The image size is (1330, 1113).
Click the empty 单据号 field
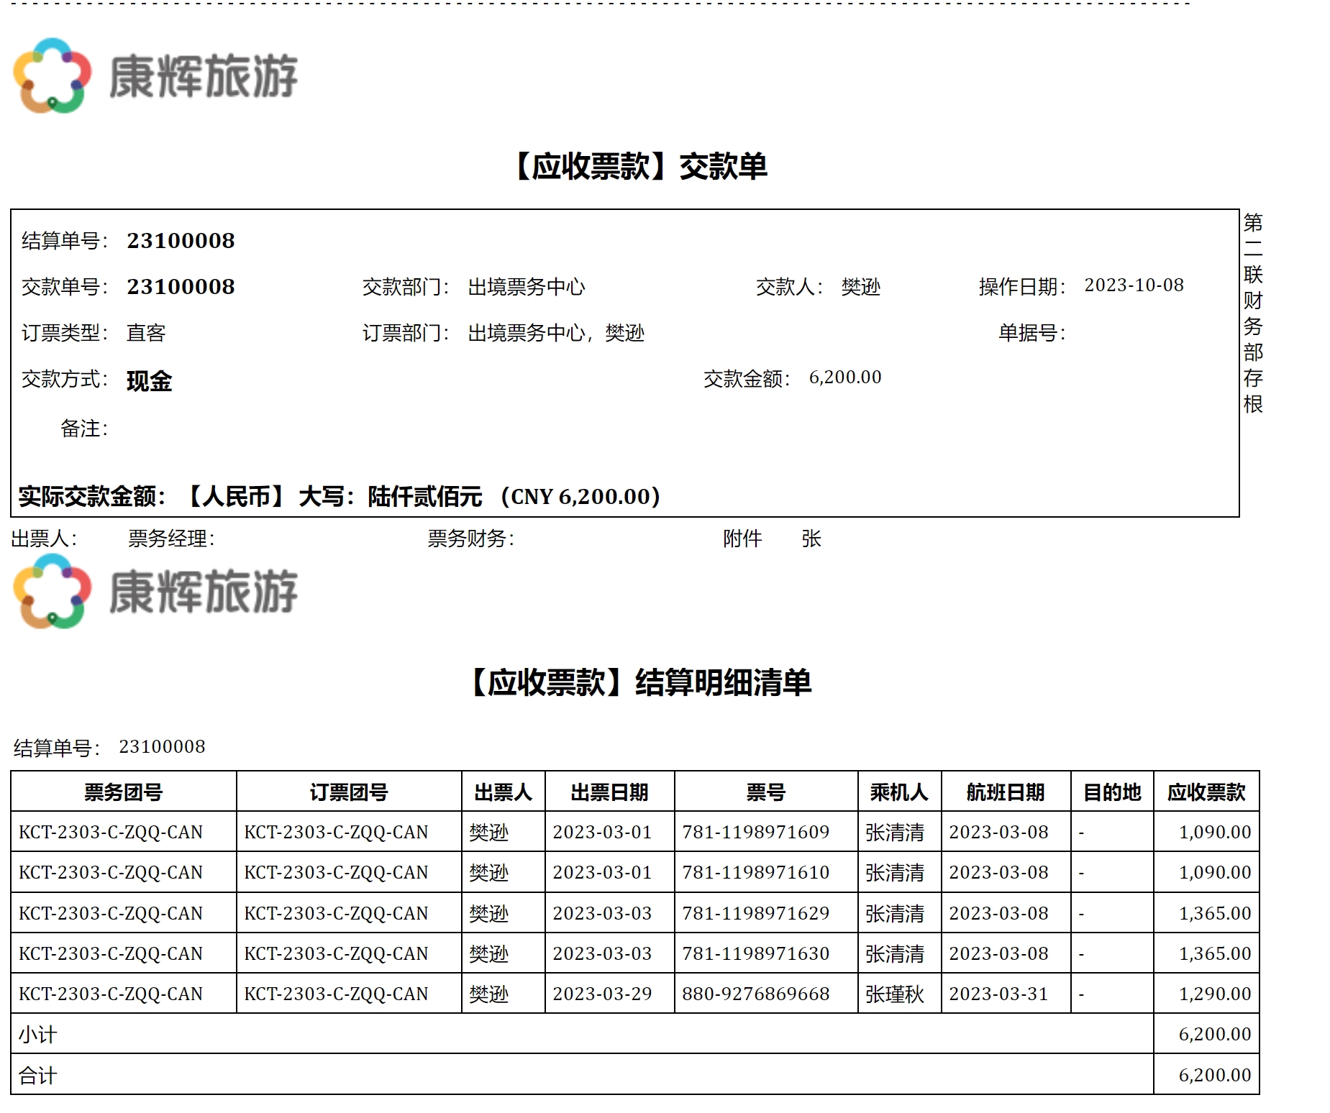coord(1137,333)
